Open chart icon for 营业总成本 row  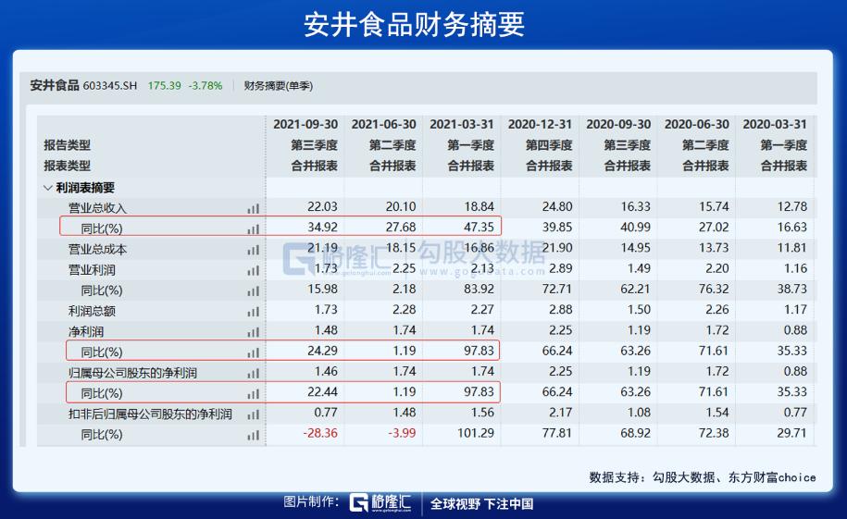[x=254, y=250]
